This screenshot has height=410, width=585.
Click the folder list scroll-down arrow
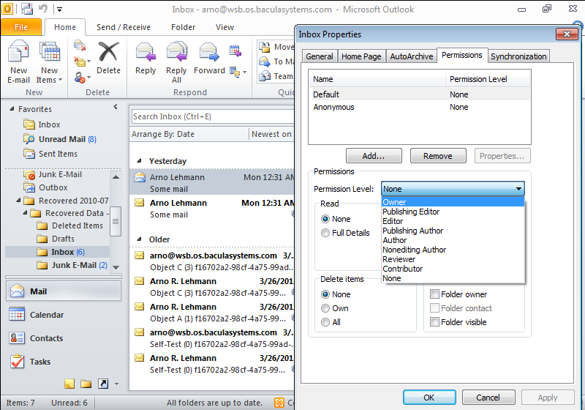pos(116,267)
